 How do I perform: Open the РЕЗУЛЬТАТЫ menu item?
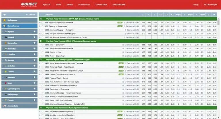pos(84,5)
